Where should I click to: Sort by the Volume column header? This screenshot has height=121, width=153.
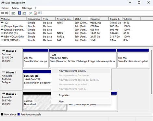13,19
